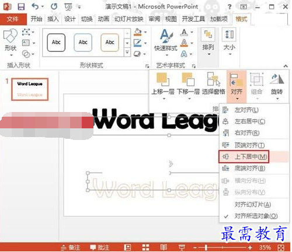The image size is (292, 252).
Task: Click Fit slide to window icon
Action: pos(281,247)
